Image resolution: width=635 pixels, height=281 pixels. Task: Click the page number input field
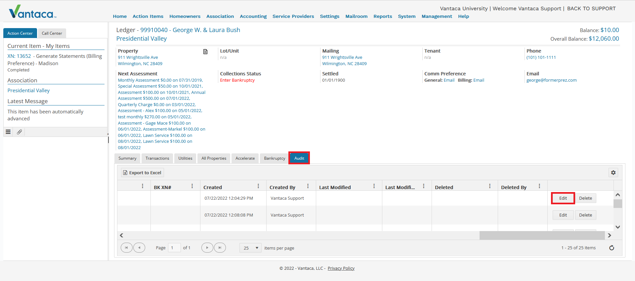click(x=174, y=248)
